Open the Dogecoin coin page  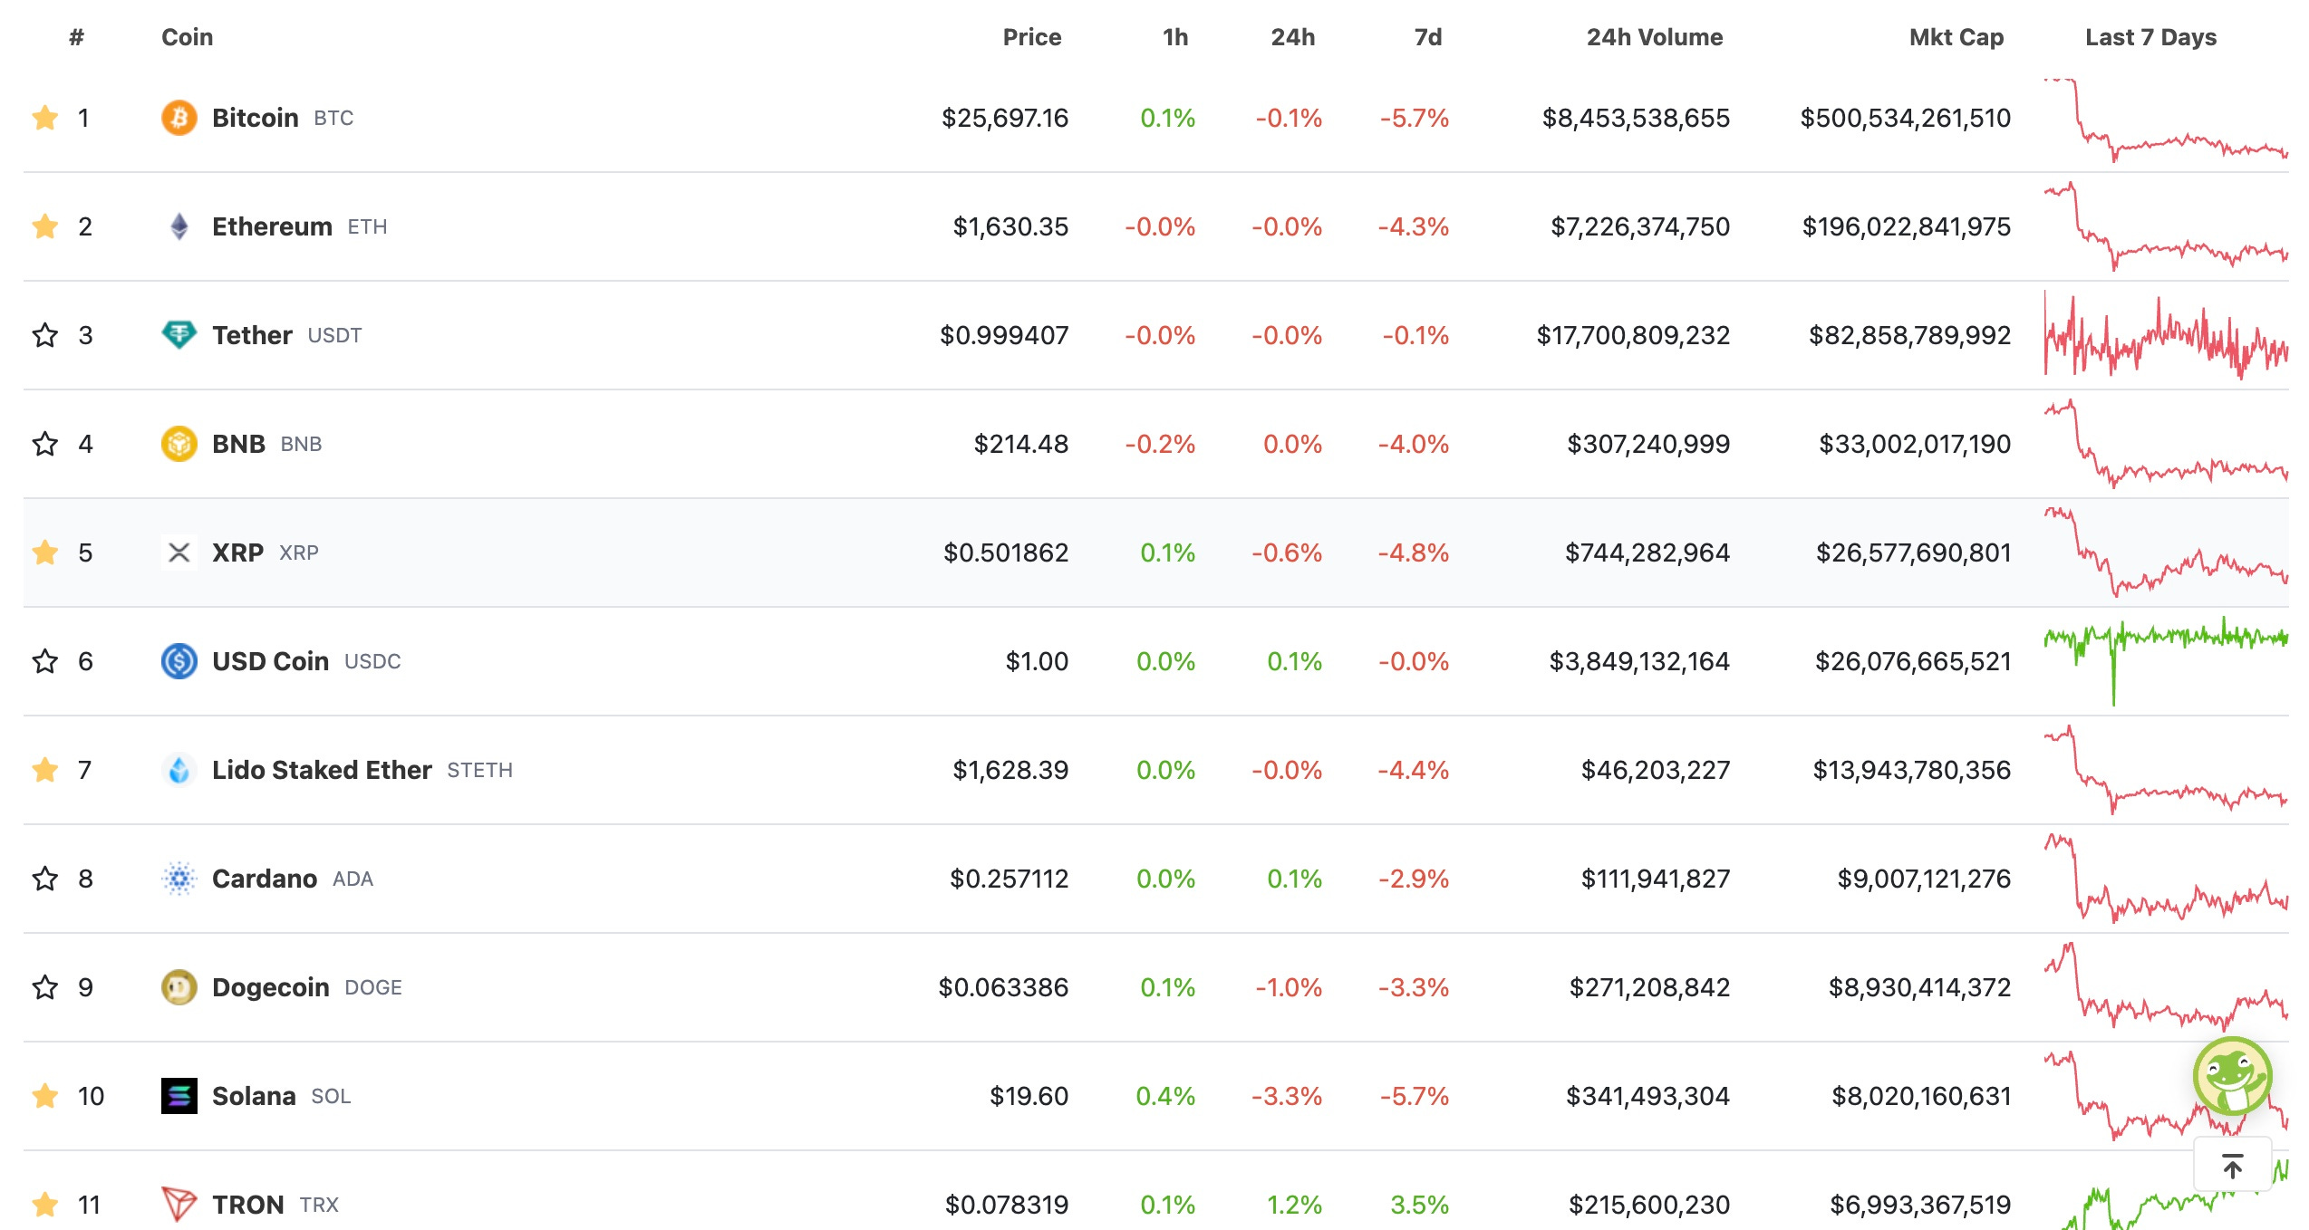[271, 987]
